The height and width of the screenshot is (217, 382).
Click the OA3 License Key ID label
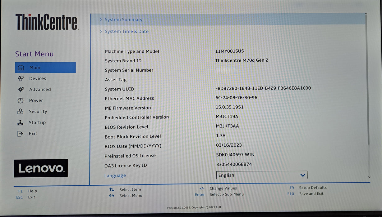tap(126, 166)
